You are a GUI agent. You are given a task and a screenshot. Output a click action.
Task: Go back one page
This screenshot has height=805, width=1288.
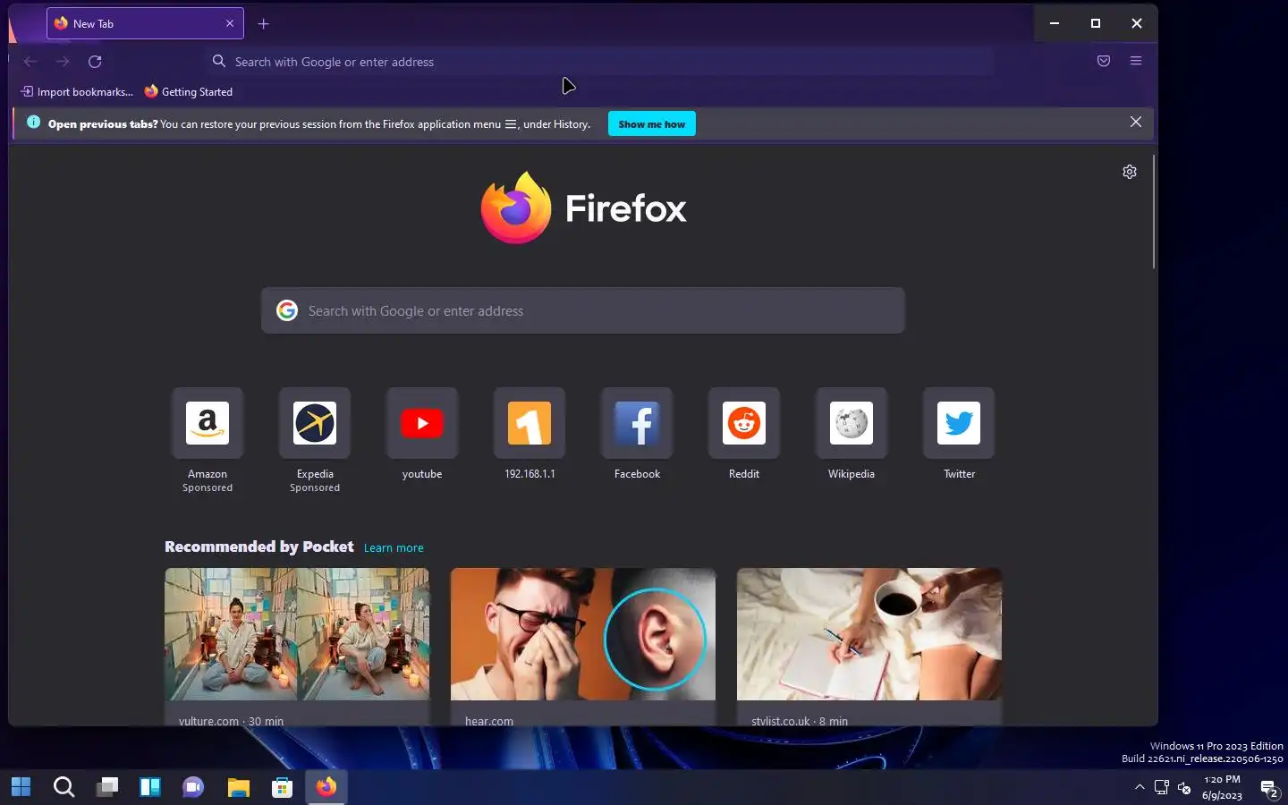click(x=30, y=62)
